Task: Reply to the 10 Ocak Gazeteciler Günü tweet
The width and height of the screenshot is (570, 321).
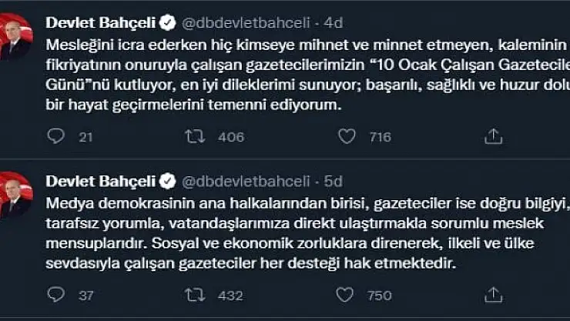Action: tap(56, 136)
